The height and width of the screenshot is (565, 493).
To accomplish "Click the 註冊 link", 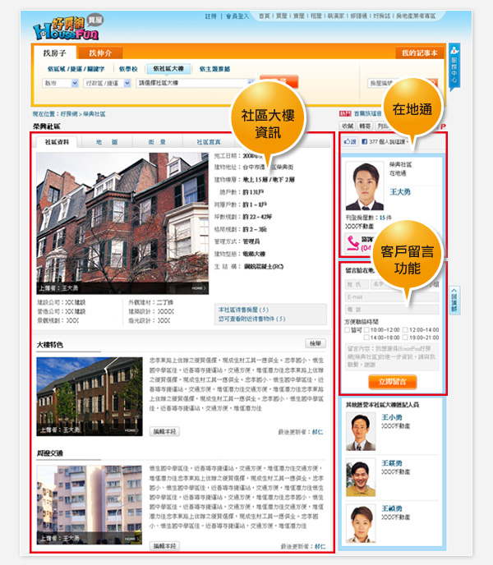I will (x=211, y=16).
